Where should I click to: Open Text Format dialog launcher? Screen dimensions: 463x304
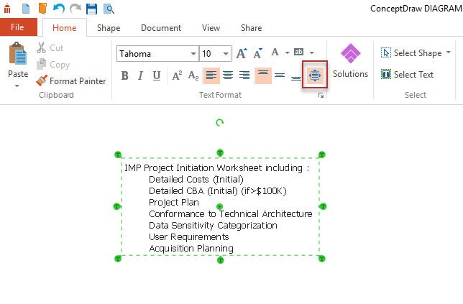point(321,95)
